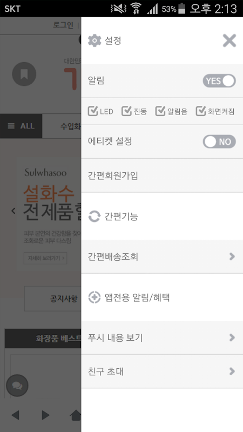The width and height of the screenshot is (243, 432).
Task: Open the ALL hamburger menu
Action: click(21, 126)
